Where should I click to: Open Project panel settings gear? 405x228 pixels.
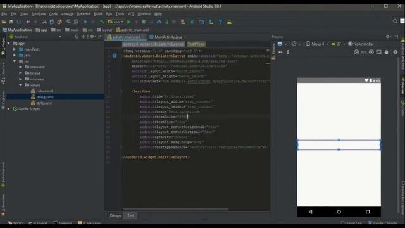pos(92,37)
